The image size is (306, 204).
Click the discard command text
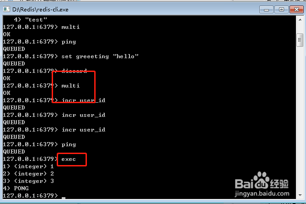[x=74, y=71]
